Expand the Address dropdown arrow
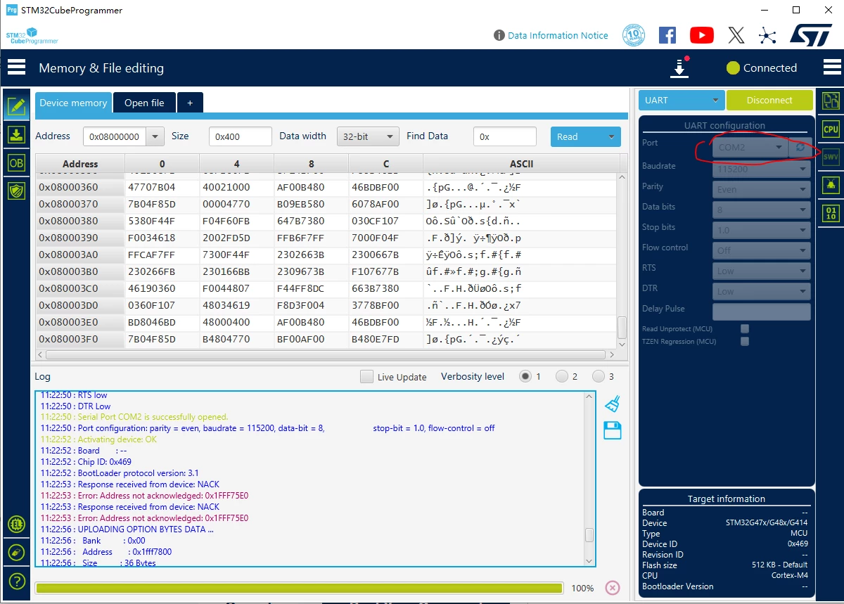844x604 pixels. [155, 137]
